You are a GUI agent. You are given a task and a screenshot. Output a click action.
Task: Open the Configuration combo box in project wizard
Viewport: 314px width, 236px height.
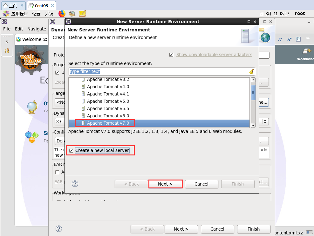coord(60,141)
